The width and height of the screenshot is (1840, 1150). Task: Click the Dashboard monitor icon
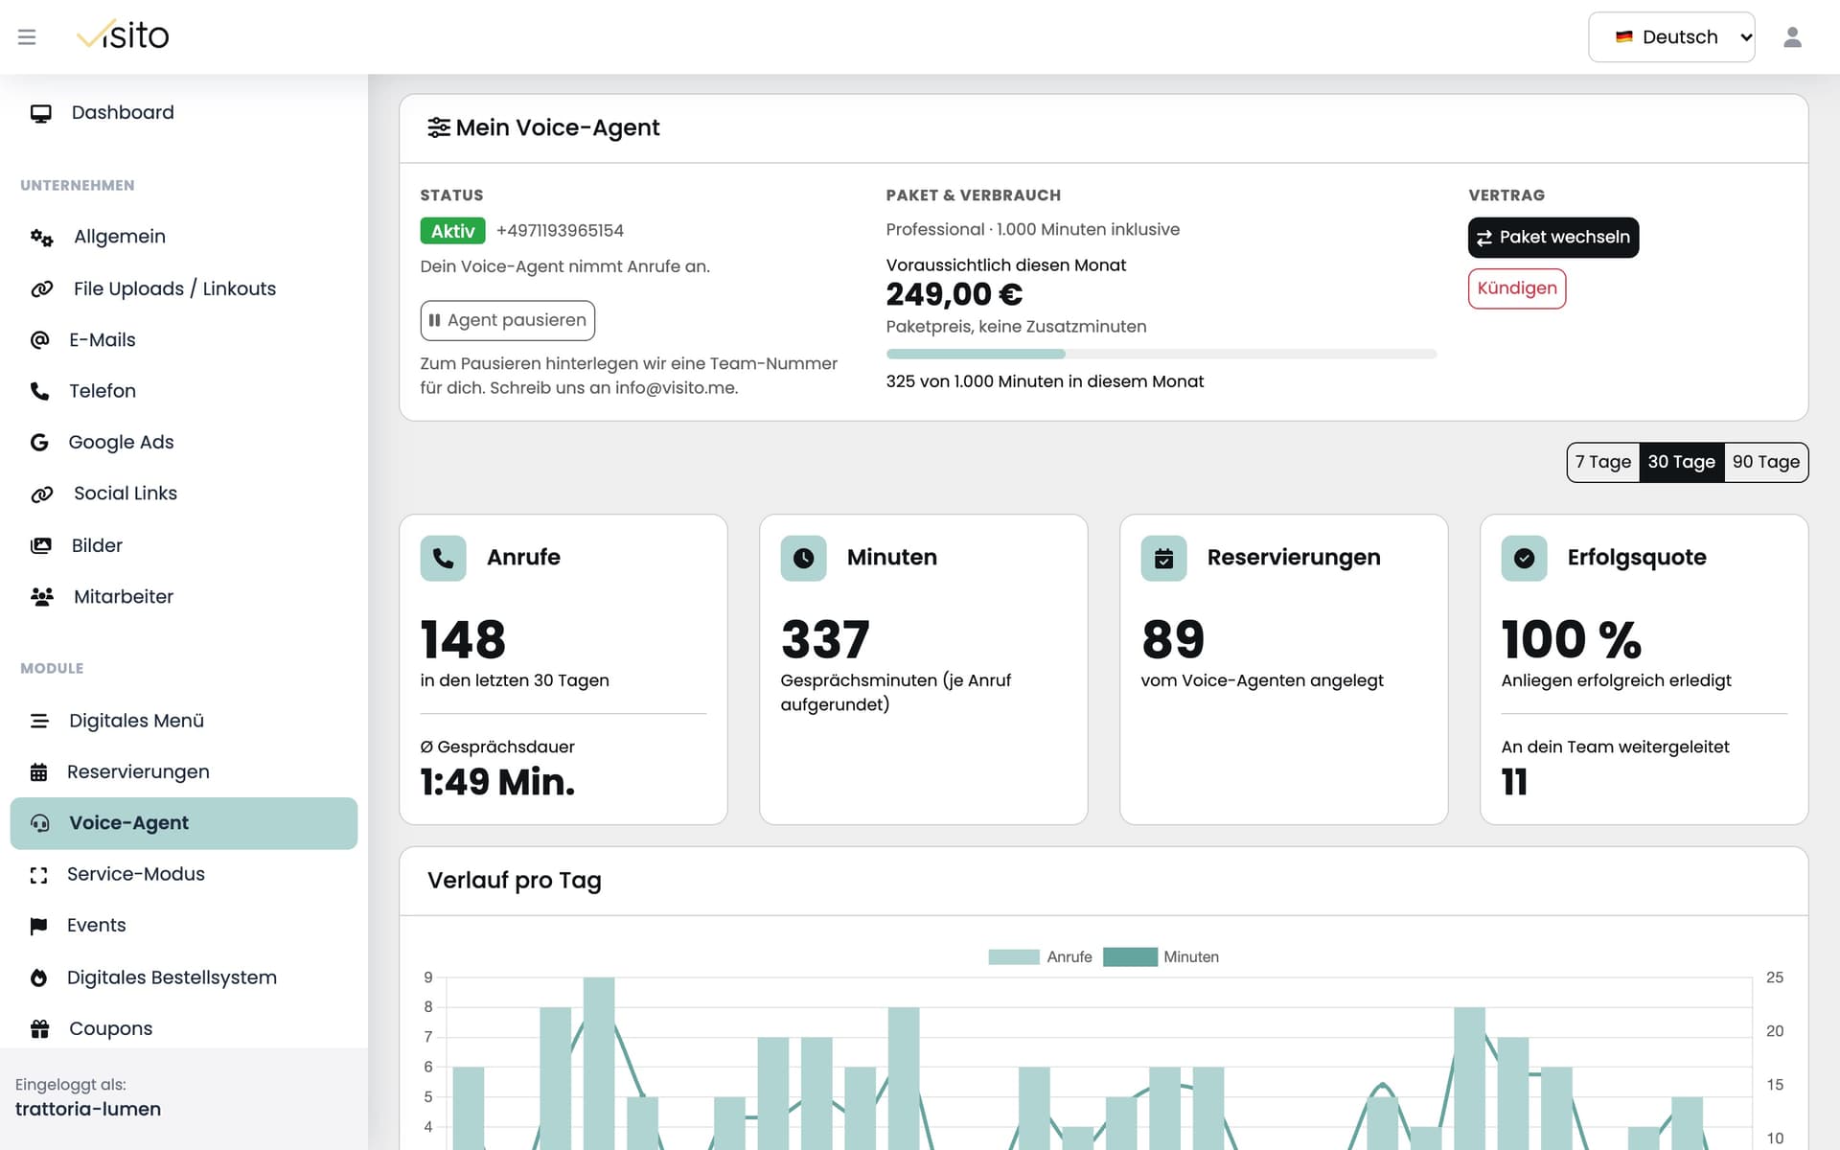(x=41, y=113)
